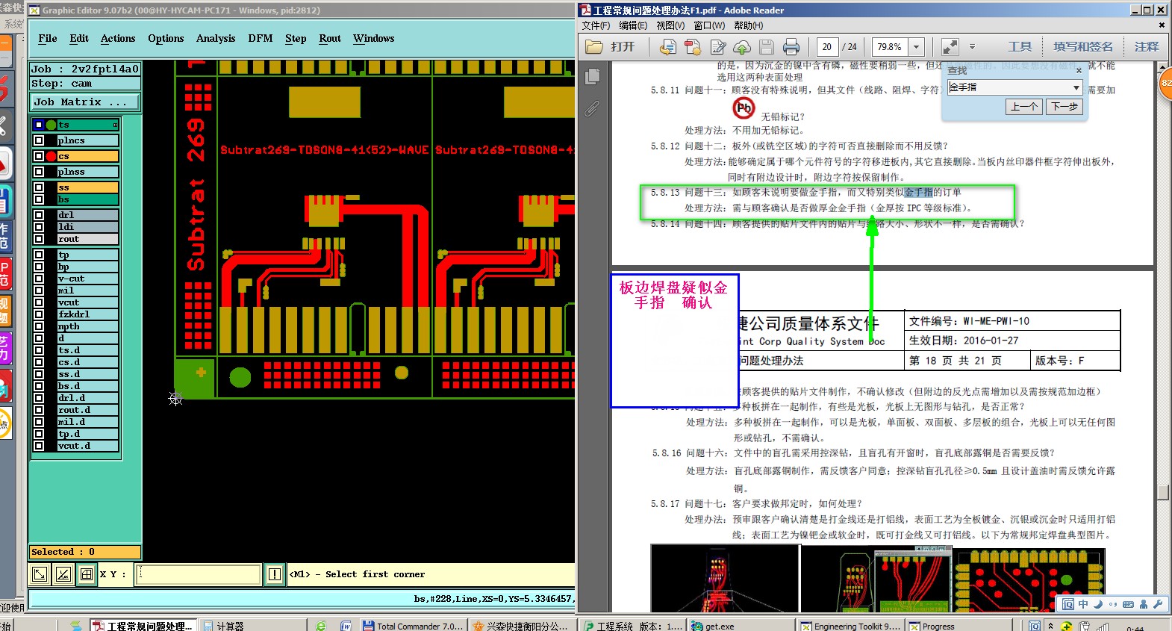Open the 注释 comments pane
Viewport: 1172px width, 631px height.
(1147, 47)
